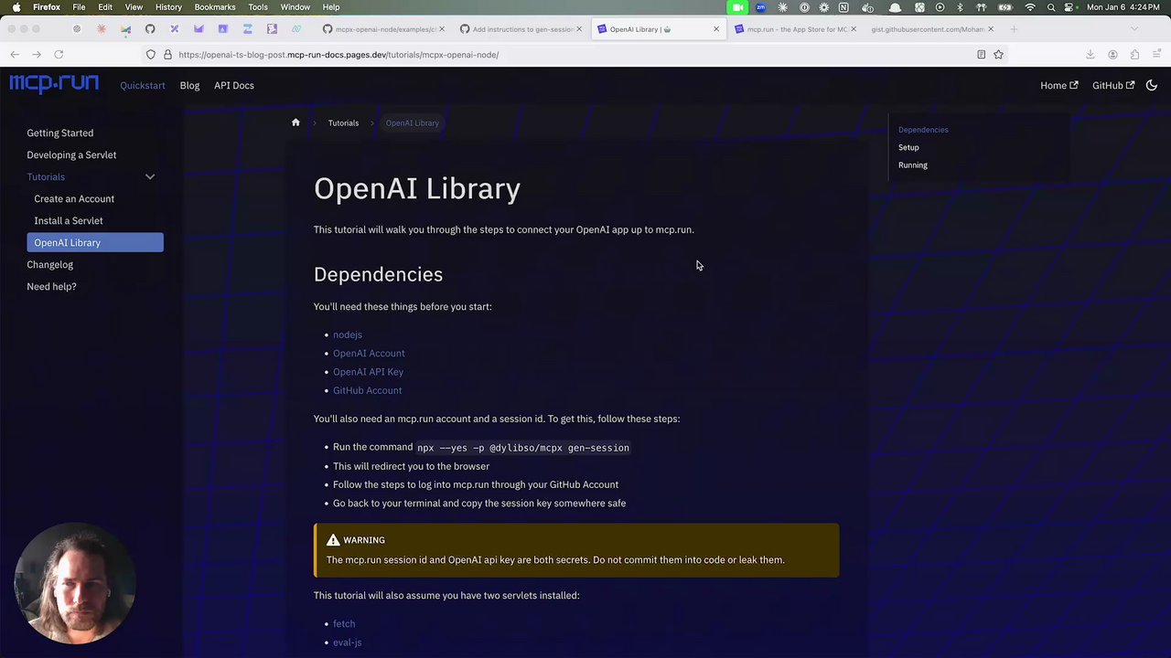The height and width of the screenshot is (658, 1171).
Task: Open Create an Account tutorial
Action: pos(74,198)
